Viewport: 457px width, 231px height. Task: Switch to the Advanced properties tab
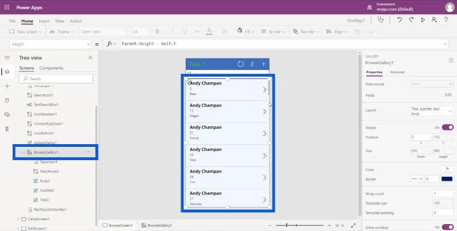(x=397, y=72)
